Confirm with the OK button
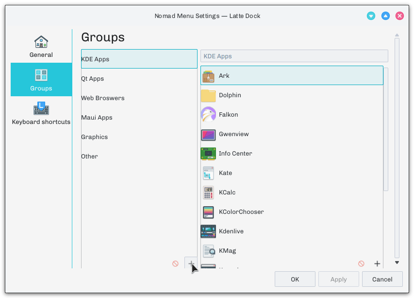 pos(295,279)
